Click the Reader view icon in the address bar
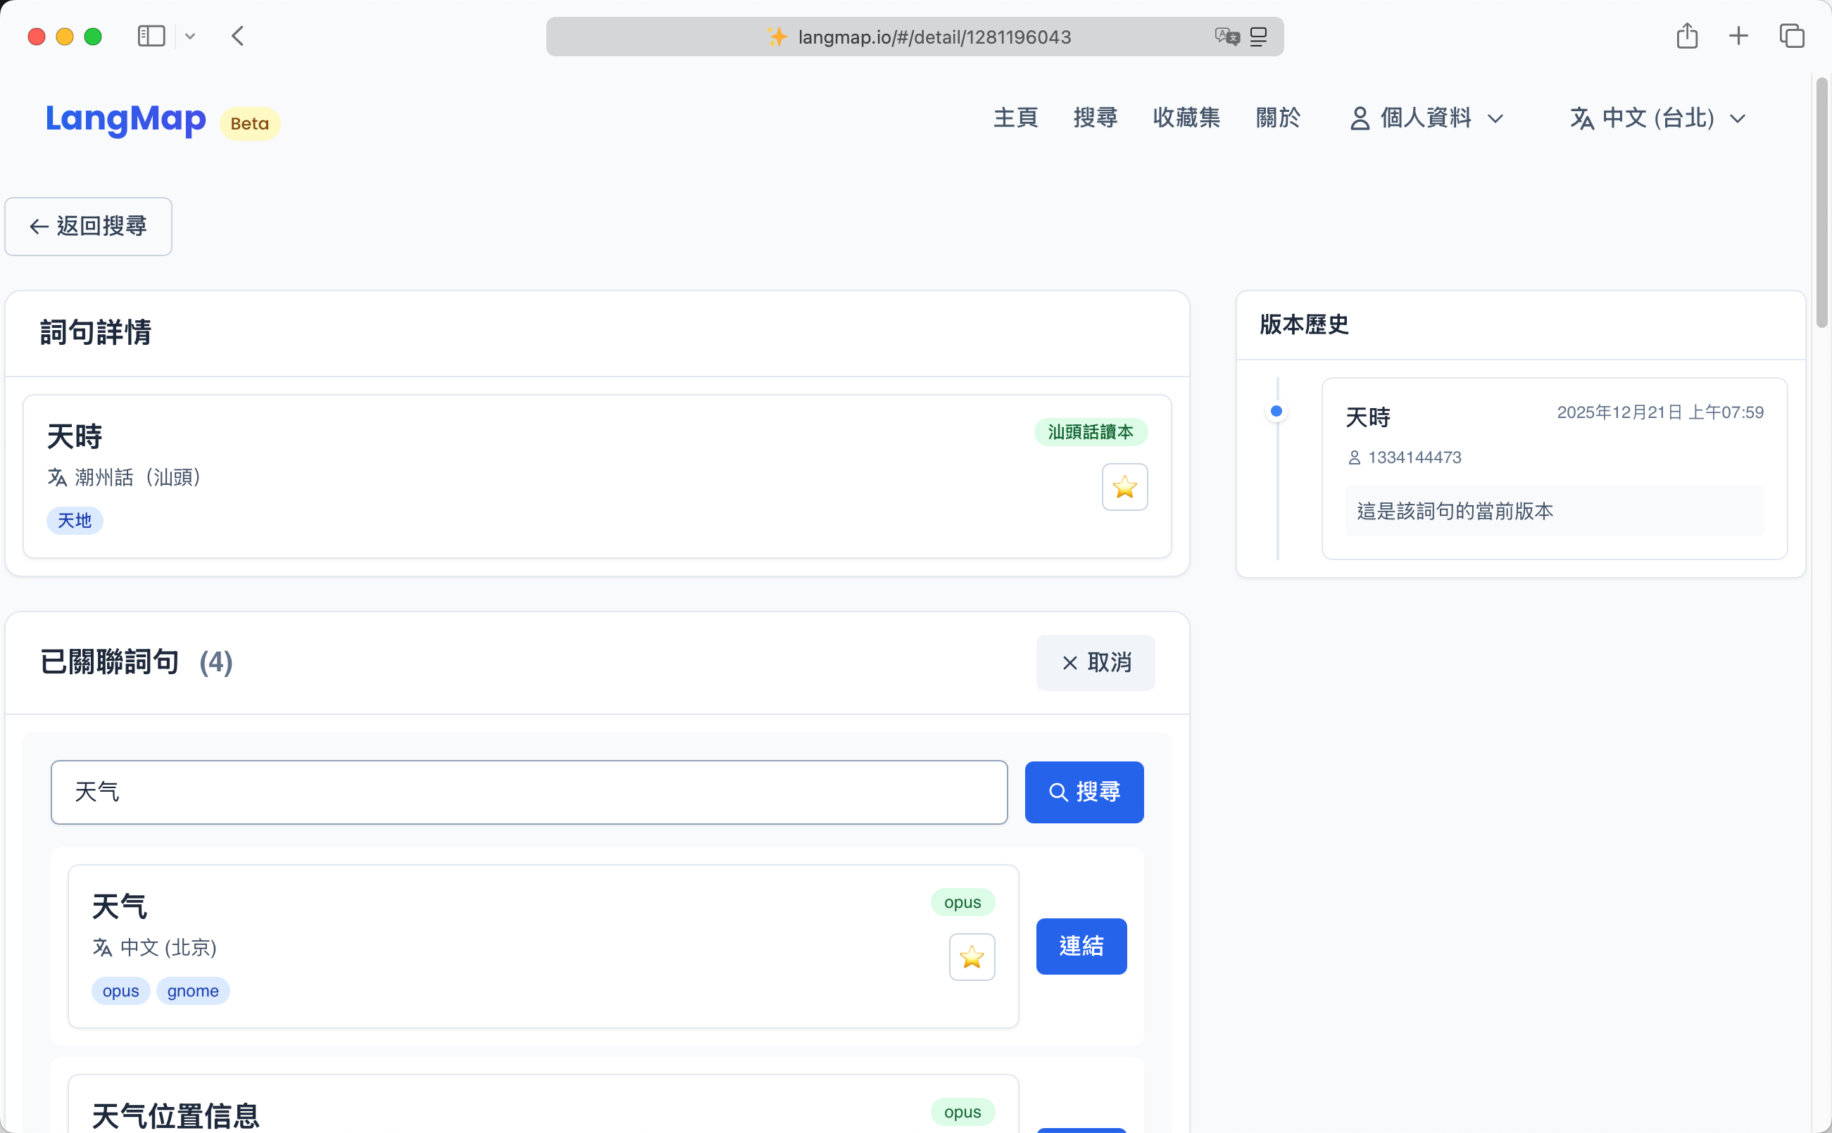Screen dimensions: 1832x1133 click(1257, 37)
